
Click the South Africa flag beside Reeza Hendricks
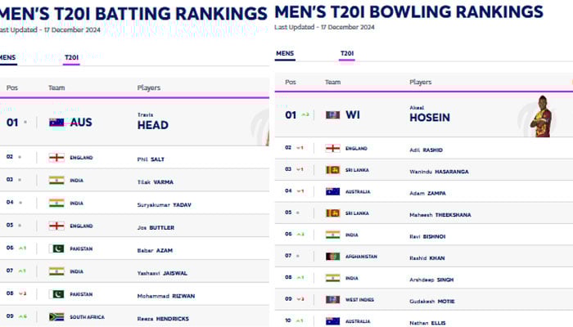coord(56,316)
